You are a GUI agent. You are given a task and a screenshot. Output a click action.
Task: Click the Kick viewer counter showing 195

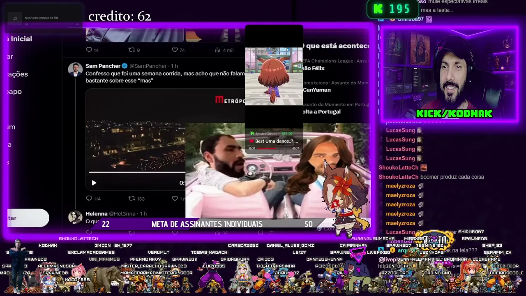392,9
